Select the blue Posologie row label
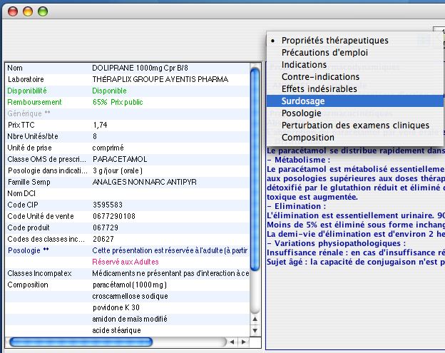 pos(28,250)
